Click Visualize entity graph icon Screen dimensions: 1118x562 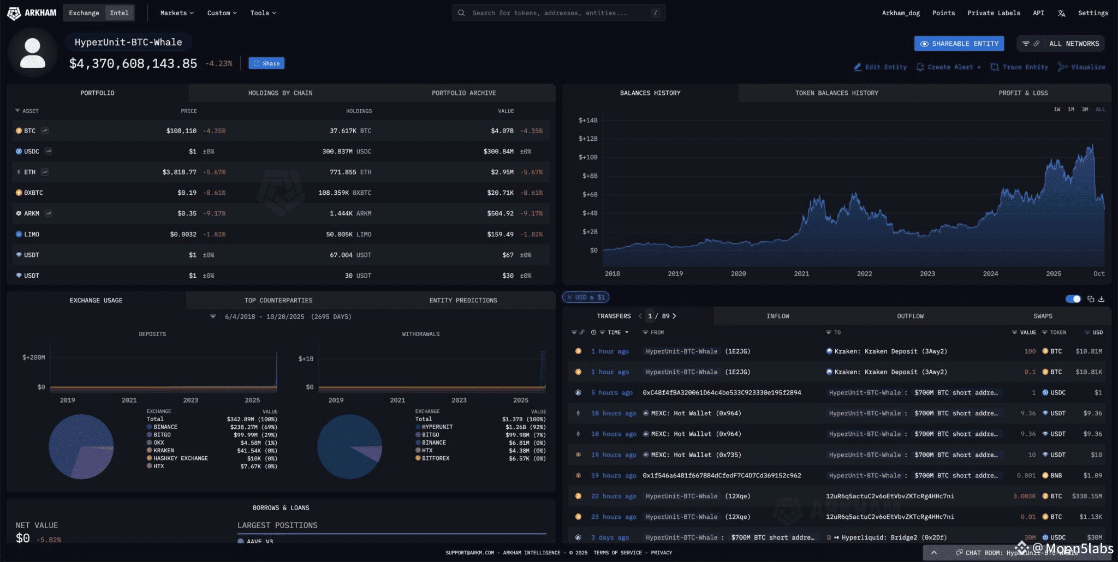click(1062, 67)
